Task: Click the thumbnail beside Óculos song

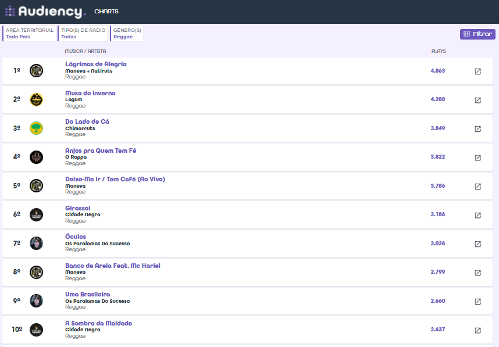Action: click(36, 244)
